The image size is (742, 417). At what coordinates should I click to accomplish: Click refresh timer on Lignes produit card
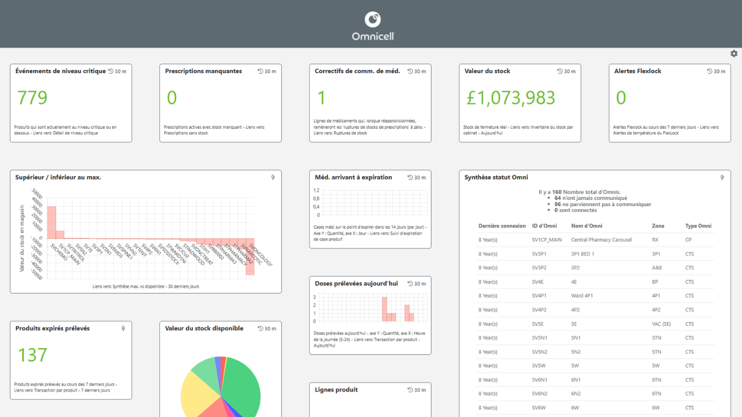(x=416, y=390)
